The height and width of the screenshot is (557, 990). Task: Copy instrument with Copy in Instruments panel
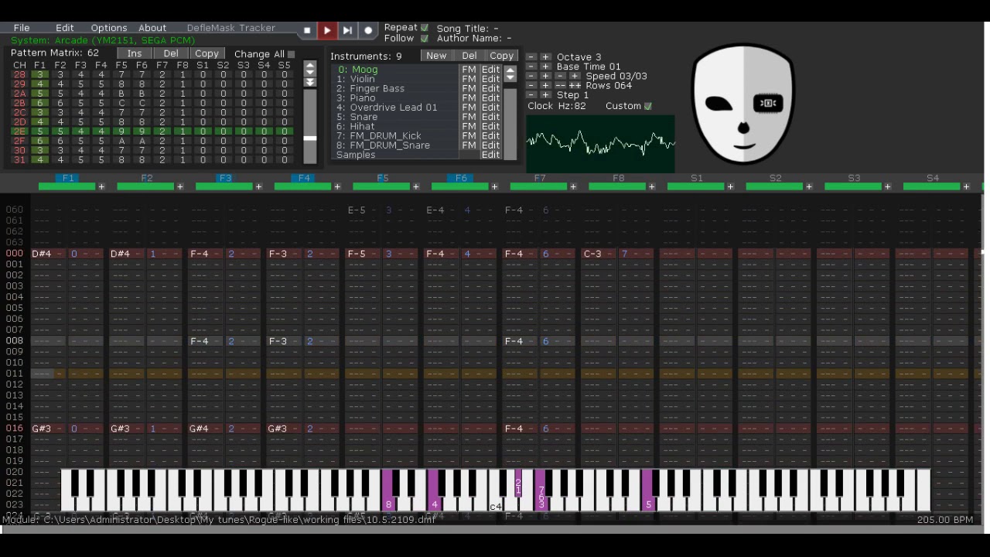[501, 56]
